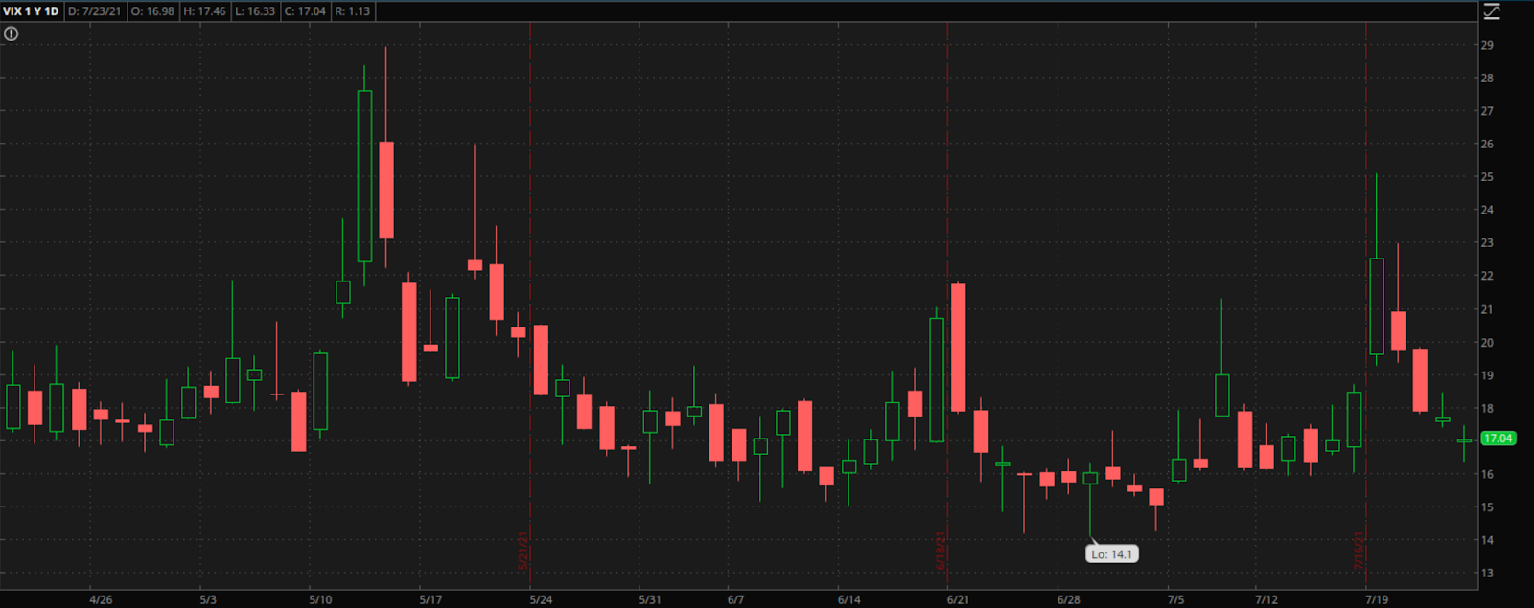The height and width of the screenshot is (608, 1534).
Task: Click the 13 level on price axis
Action: point(1487,574)
